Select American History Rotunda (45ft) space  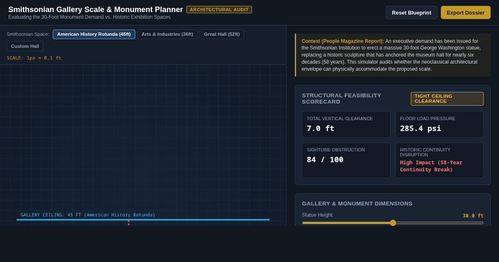click(x=94, y=34)
